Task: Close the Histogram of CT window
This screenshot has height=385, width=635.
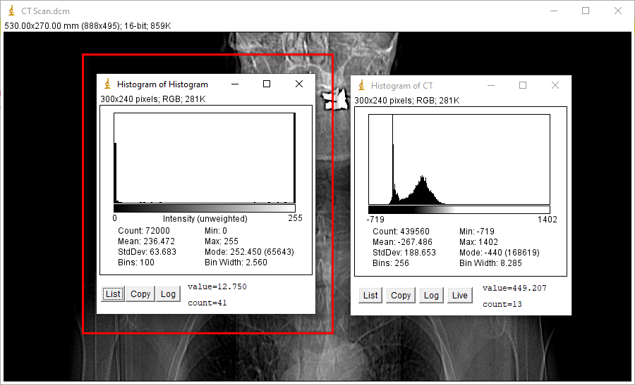Action: click(555, 85)
